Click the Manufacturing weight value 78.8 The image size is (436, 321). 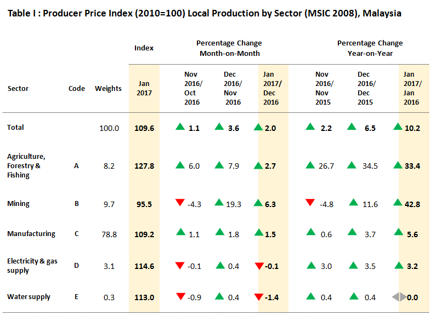coord(109,234)
